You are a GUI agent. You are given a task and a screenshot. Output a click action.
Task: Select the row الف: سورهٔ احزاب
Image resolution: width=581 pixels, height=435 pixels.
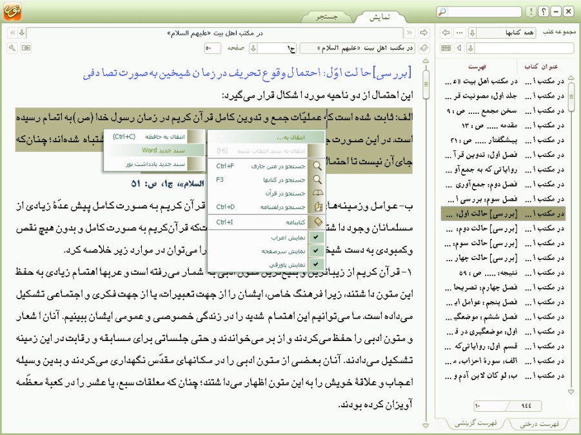coord(503,360)
